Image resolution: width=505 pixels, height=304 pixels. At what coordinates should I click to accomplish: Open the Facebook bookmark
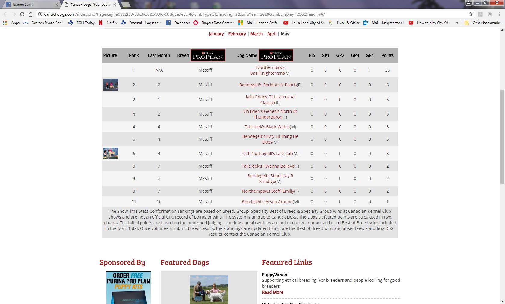[x=178, y=23]
